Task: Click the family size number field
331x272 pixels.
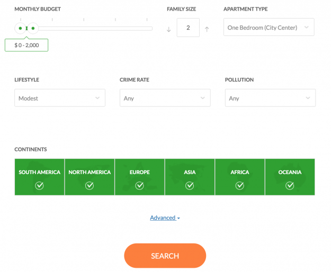Action: [x=188, y=28]
